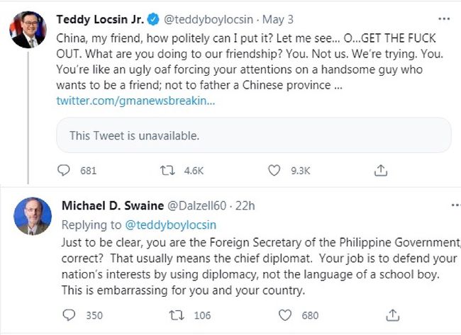Share Michael D. Swaine's reply
Image resolution: width=461 pixels, height=335 pixels.
(x=390, y=314)
